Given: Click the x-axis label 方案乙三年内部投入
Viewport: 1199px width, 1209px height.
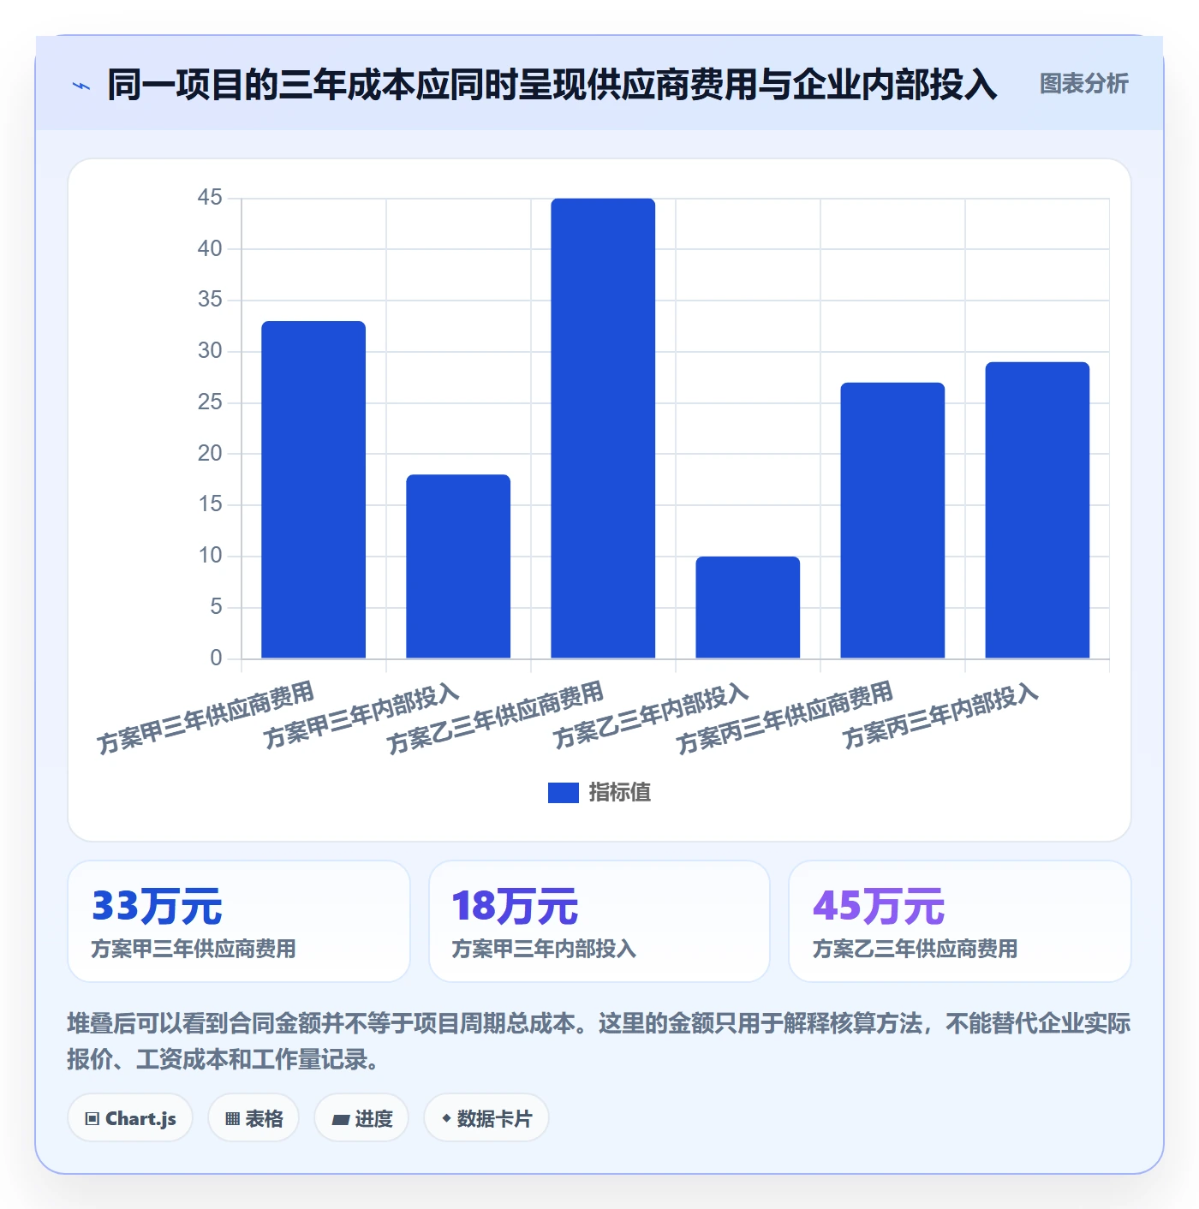Looking at the screenshot, I should click(x=651, y=716).
